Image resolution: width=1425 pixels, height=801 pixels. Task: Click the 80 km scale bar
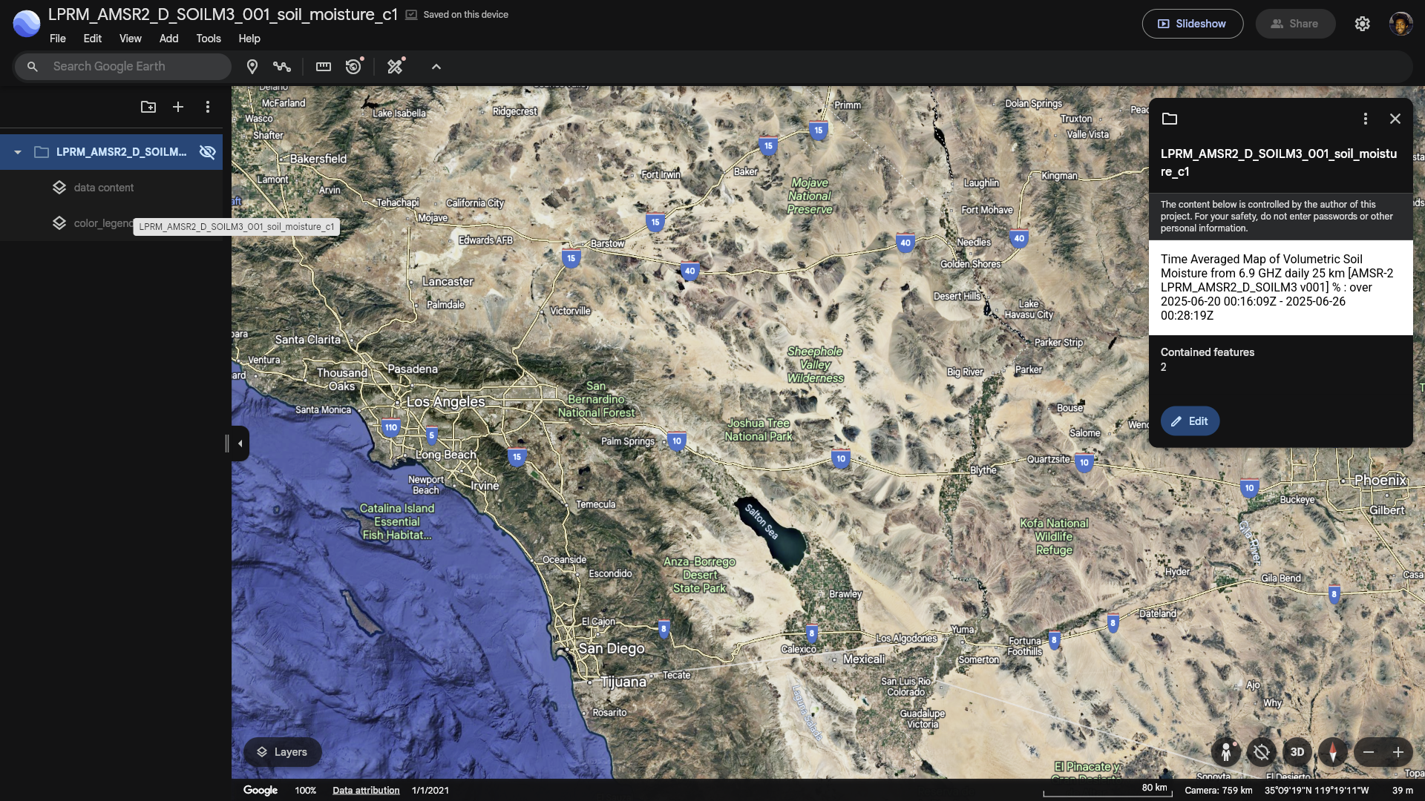[x=1108, y=791]
